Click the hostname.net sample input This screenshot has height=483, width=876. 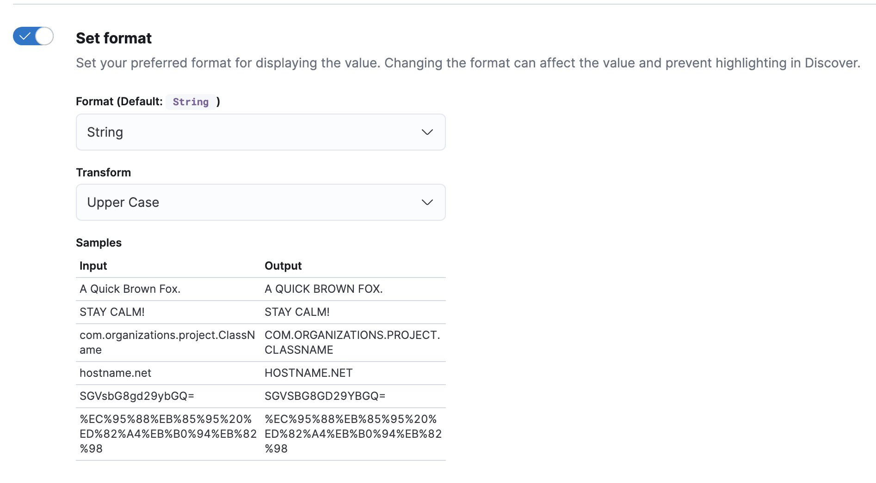[115, 373]
